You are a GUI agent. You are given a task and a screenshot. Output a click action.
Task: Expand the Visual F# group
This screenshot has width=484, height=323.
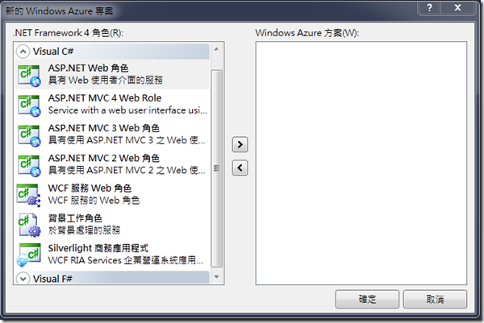coord(23,279)
